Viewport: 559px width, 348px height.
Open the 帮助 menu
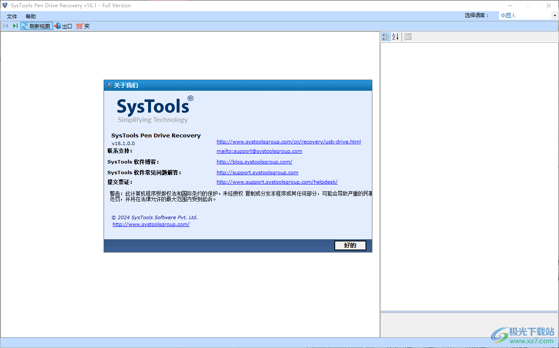(30, 16)
